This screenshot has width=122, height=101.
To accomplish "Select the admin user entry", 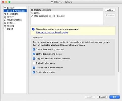I will (x=67, y=13).
